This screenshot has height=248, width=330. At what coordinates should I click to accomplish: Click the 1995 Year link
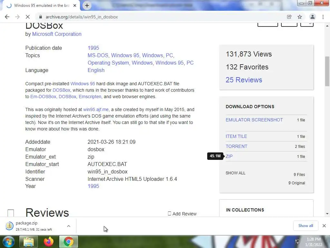[93, 186]
